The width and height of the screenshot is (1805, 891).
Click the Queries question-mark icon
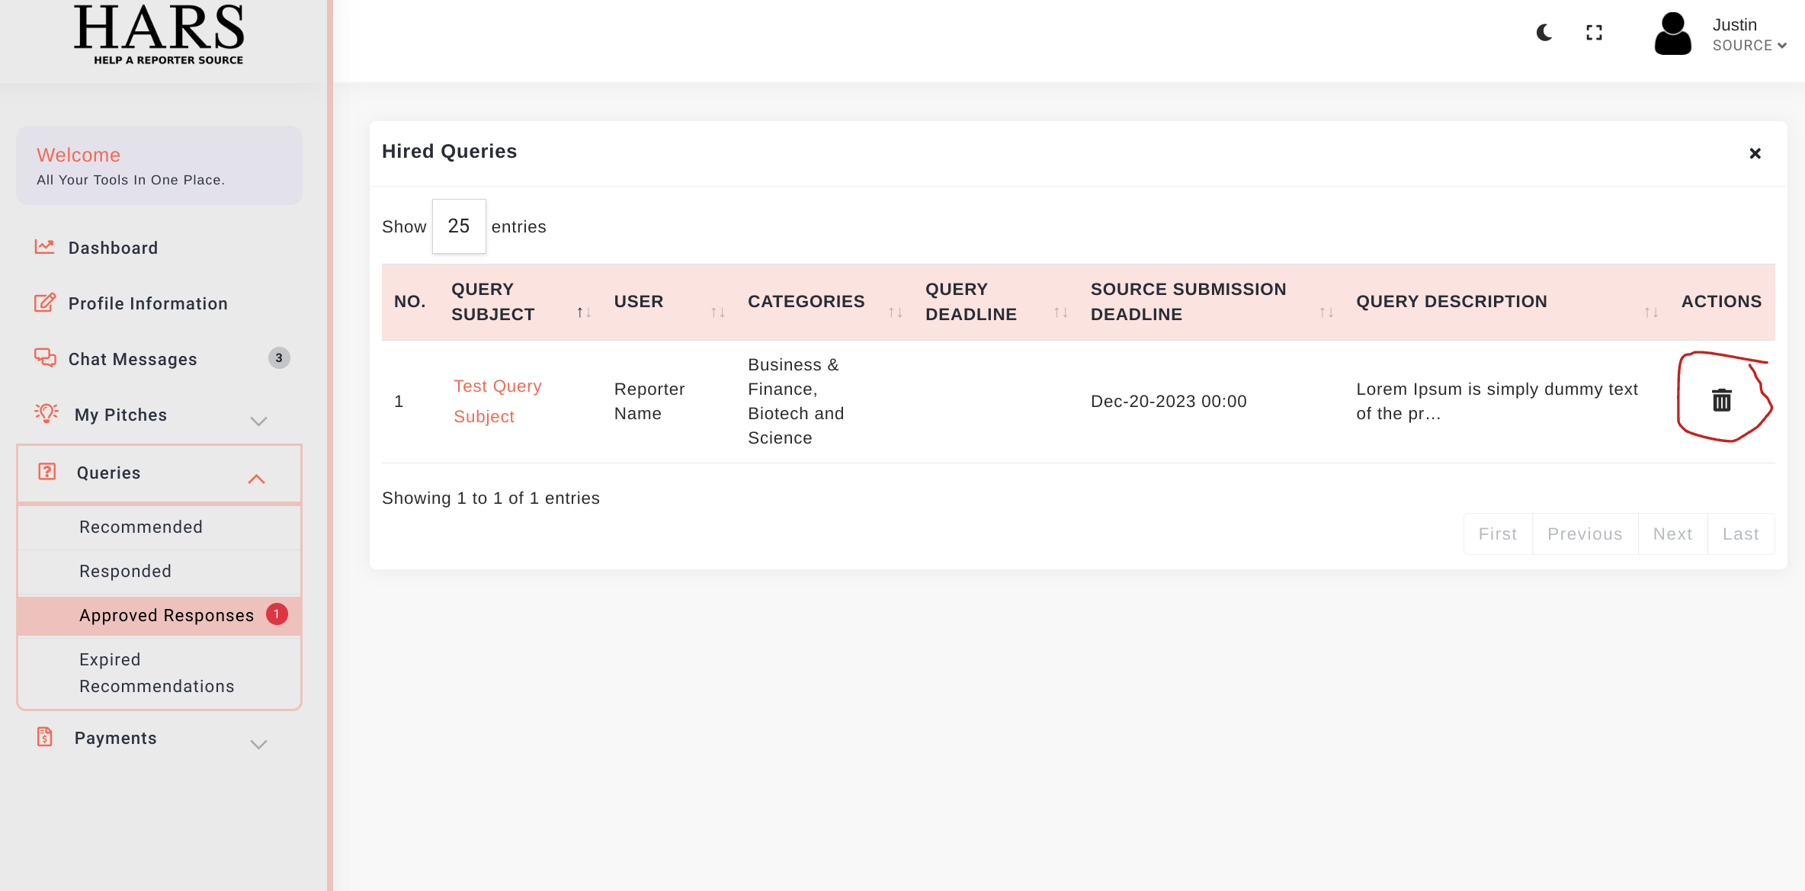(x=47, y=471)
